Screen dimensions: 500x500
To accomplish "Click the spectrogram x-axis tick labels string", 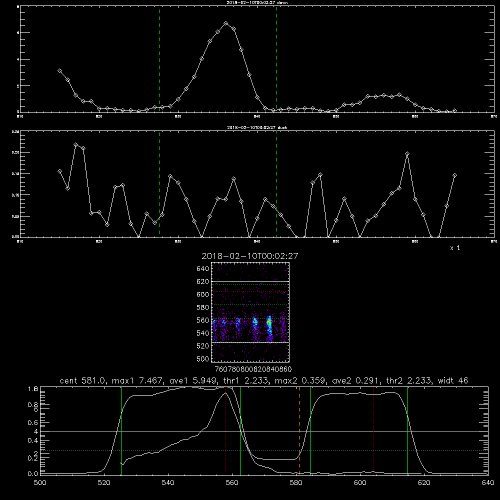I will [253, 369].
